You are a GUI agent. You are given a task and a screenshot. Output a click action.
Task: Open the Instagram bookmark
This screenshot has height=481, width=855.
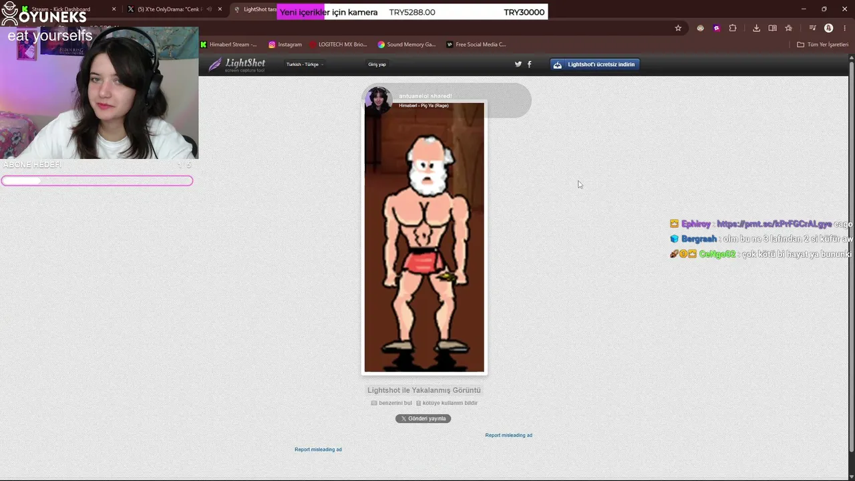point(285,45)
